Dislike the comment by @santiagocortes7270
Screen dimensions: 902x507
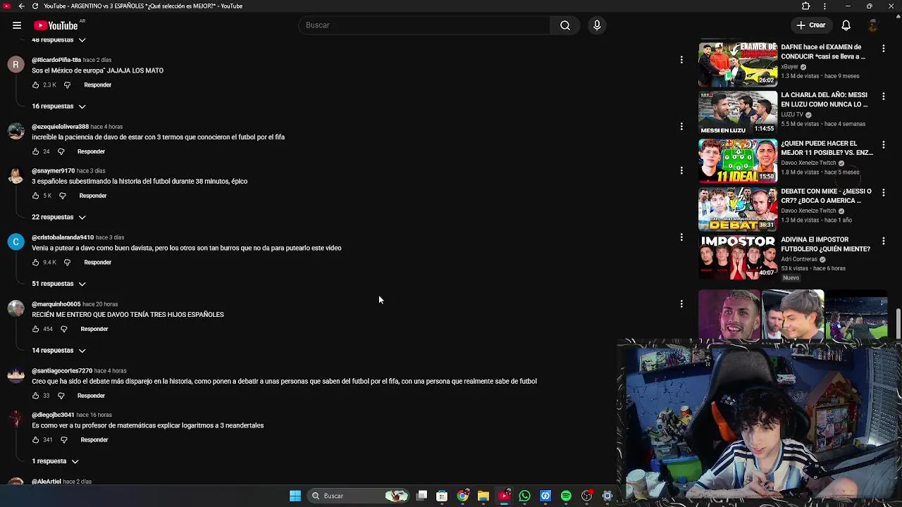click(61, 396)
